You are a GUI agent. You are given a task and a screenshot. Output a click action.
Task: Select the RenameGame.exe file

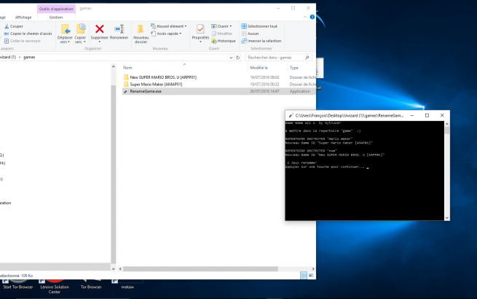(146, 91)
